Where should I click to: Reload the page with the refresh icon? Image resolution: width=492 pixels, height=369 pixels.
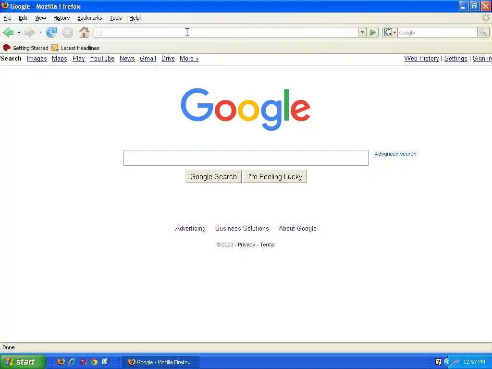51,32
